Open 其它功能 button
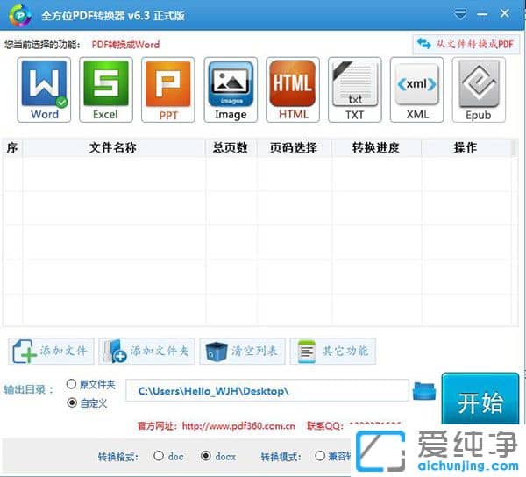 coord(333,352)
